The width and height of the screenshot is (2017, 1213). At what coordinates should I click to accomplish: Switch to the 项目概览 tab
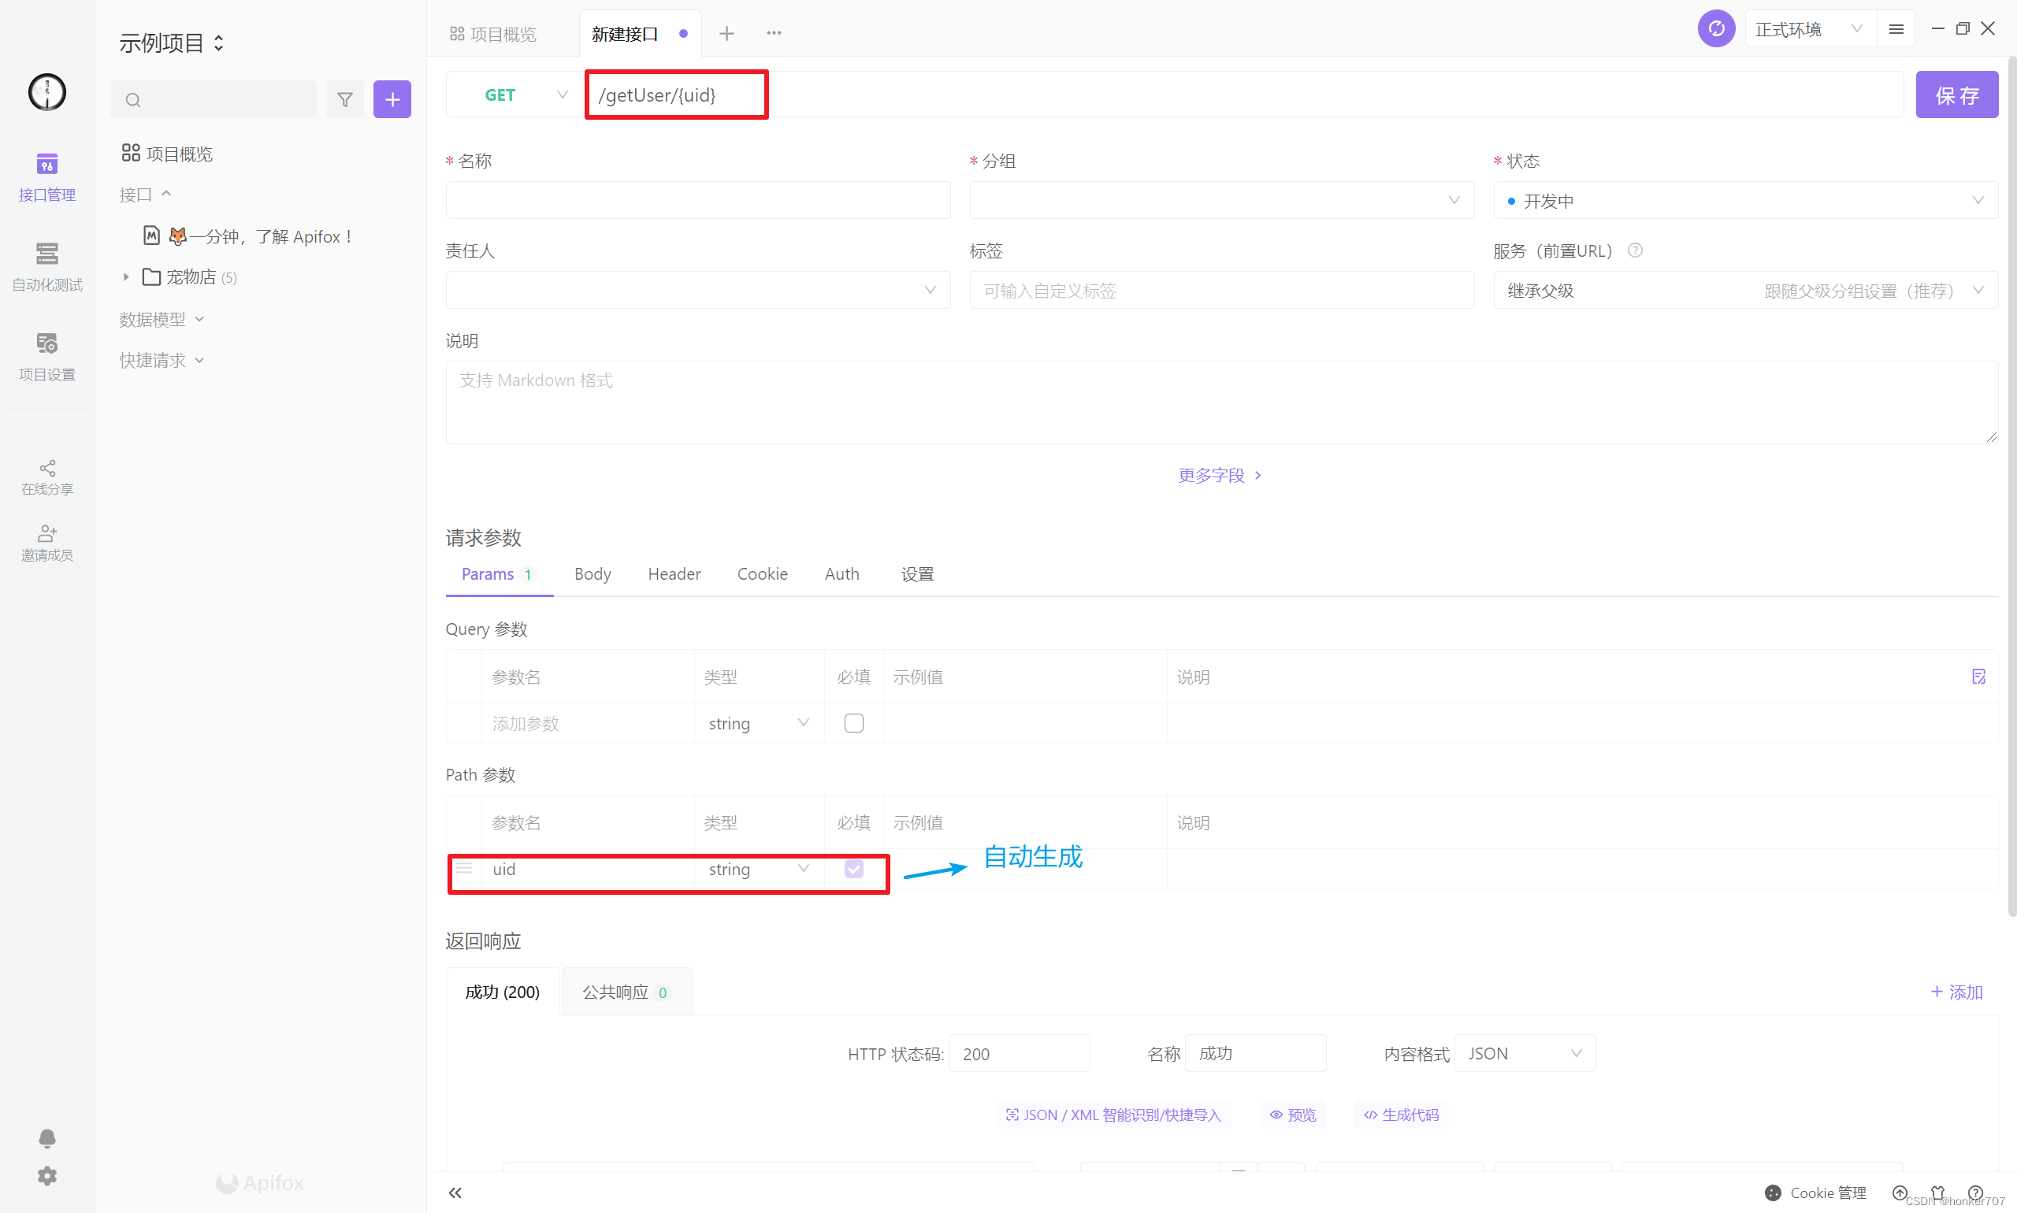pyautogui.click(x=493, y=34)
